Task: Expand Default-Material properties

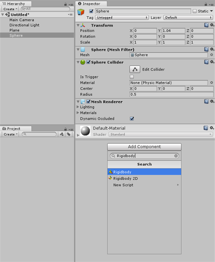Action: [78, 135]
